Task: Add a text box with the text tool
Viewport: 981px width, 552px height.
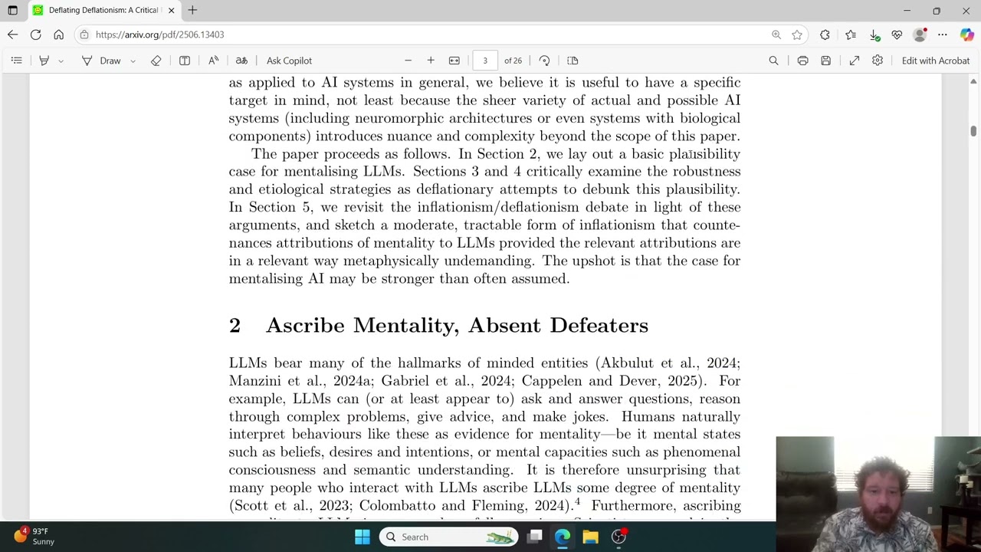Action: [185, 61]
